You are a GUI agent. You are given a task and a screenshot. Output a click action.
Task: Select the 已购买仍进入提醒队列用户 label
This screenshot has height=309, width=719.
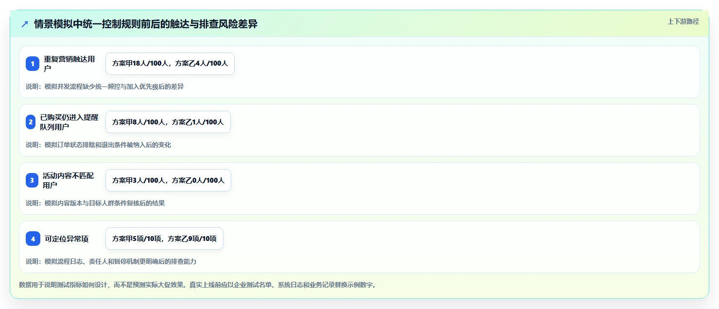pyautogui.click(x=69, y=122)
